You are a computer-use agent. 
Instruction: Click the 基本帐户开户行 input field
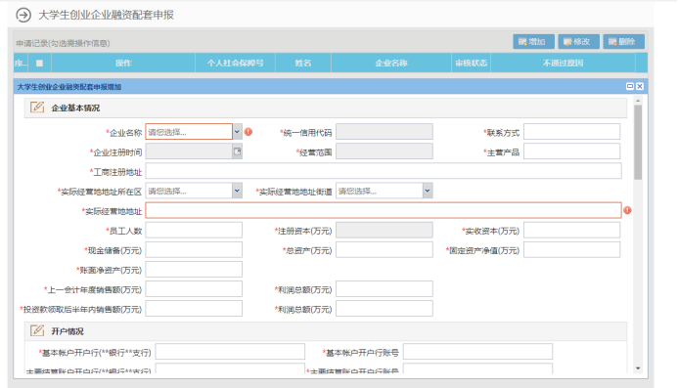tap(230, 352)
